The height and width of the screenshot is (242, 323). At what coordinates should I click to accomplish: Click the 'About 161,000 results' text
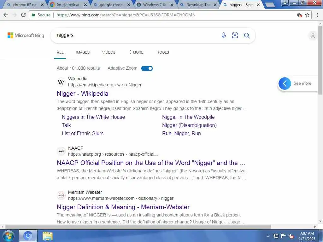[x=78, y=68]
